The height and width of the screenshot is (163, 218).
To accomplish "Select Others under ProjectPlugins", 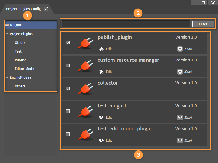I will 20,43.
